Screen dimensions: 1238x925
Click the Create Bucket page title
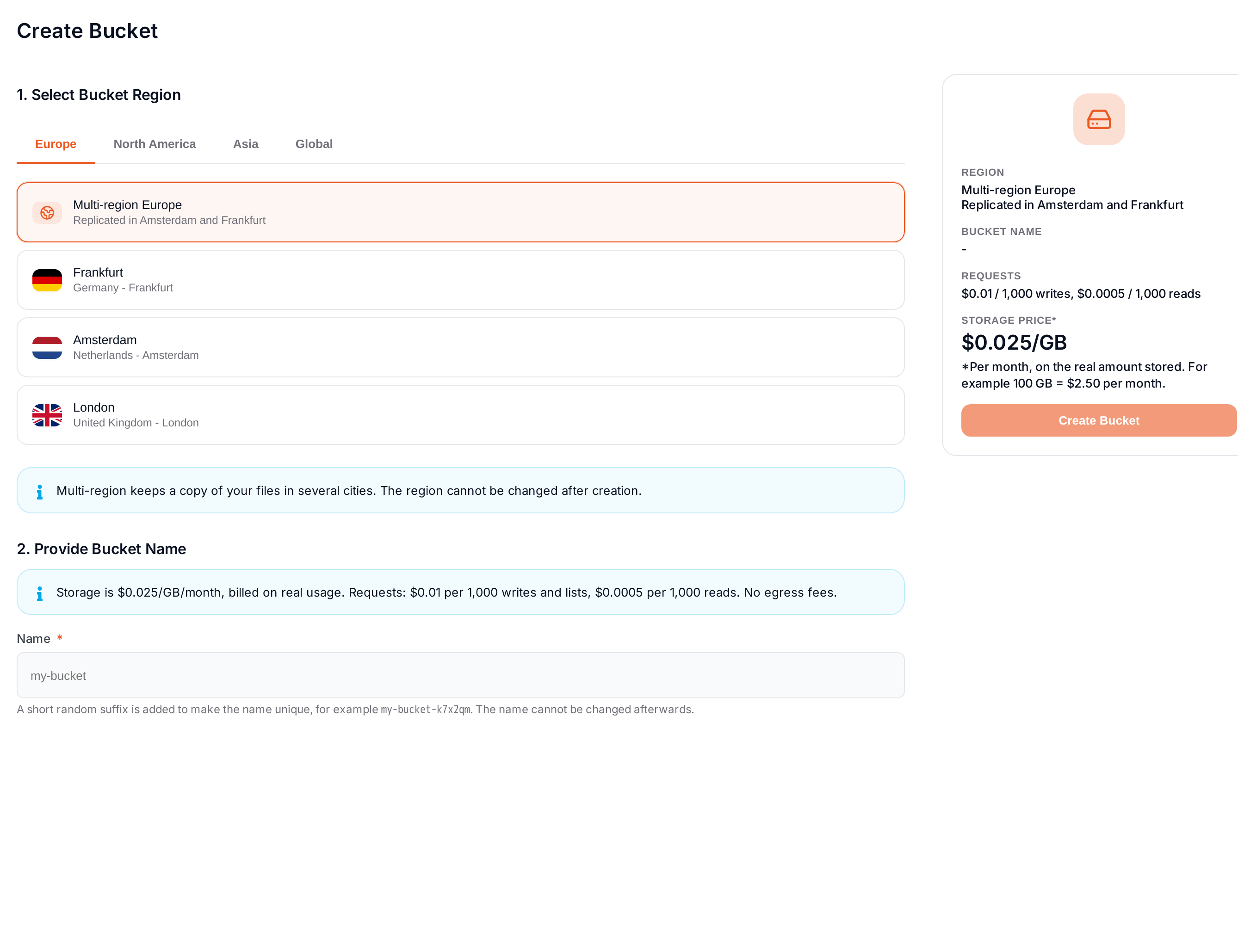pos(87,31)
